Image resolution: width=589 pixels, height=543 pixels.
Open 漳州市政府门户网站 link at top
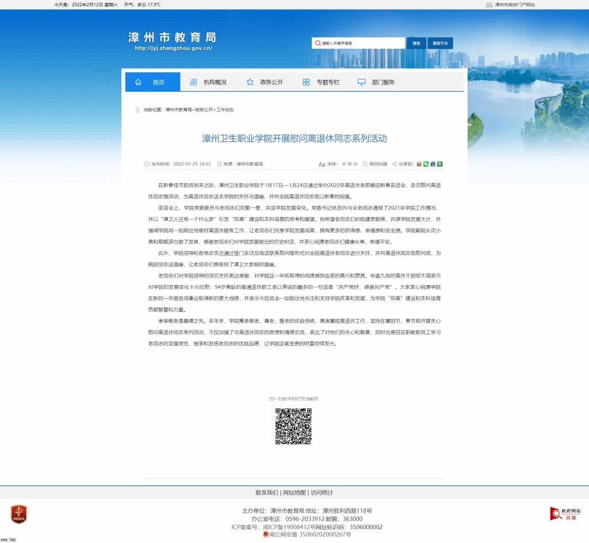point(515,5)
